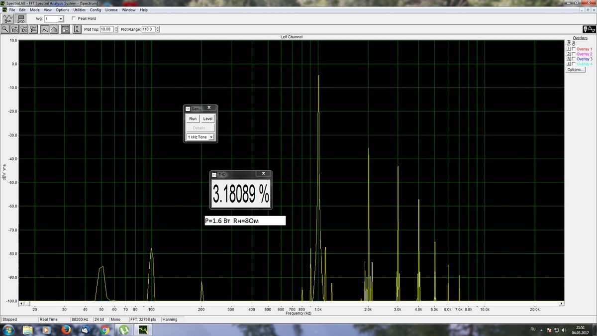Enable the Peak Hold checkbox
This screenshot has width=597, height=336.
[x=74, y=19]
